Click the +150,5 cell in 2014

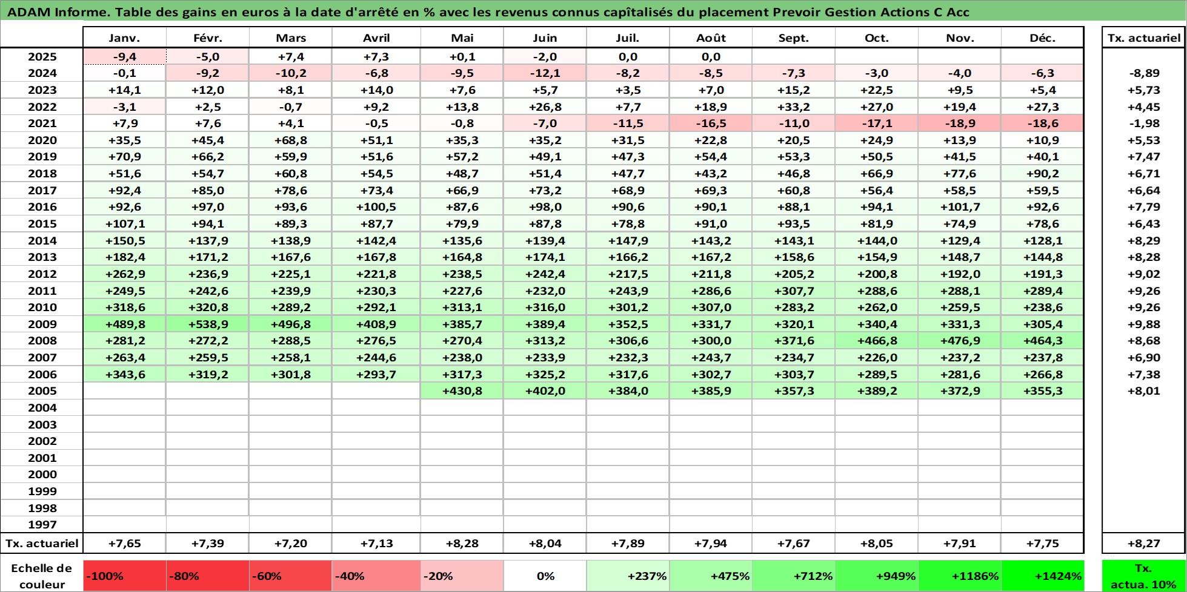tap(124, 241)
